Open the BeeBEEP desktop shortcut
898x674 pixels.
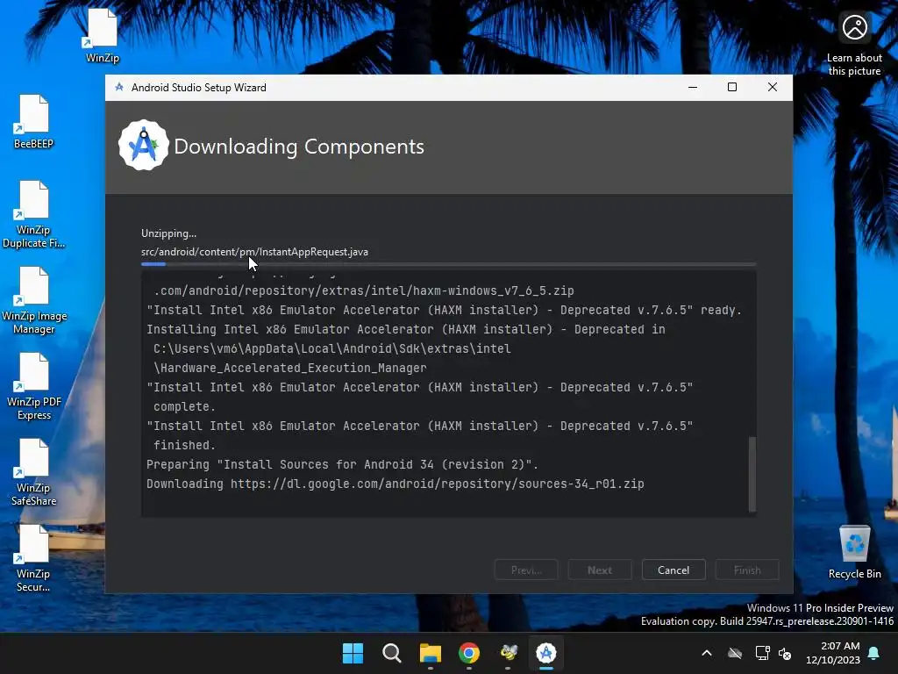33,122
